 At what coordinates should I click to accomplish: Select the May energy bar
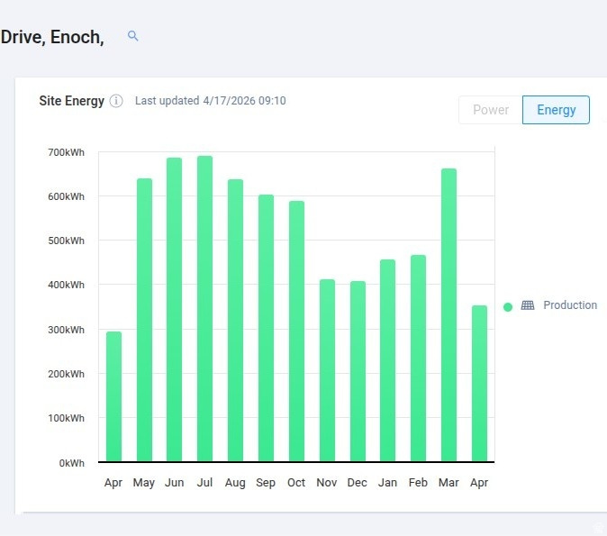tap(144, 320)
